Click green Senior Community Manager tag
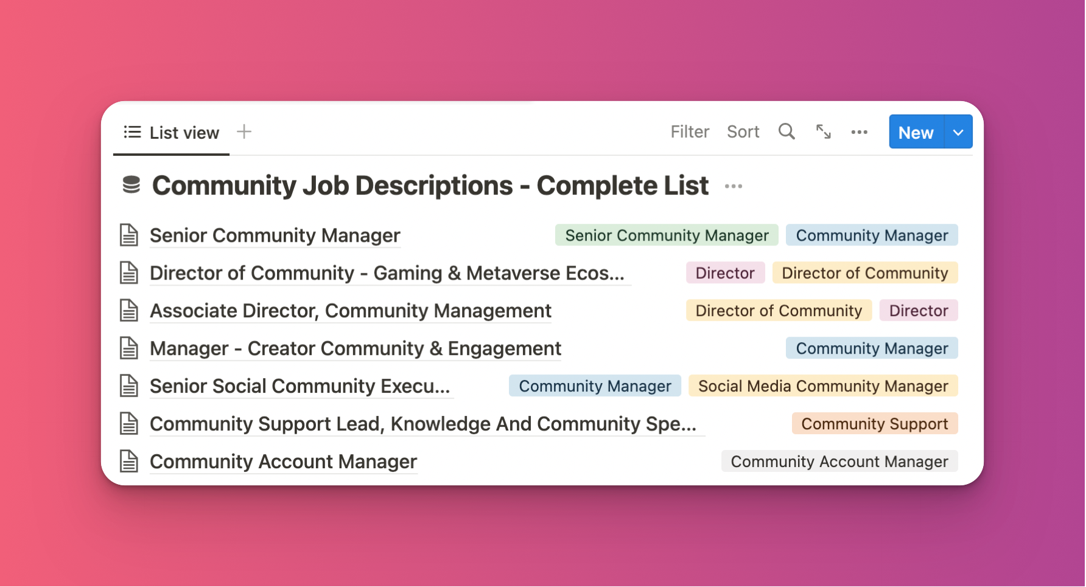The height and width of the screenshot is (587, 1086). (x=667, y=236)
